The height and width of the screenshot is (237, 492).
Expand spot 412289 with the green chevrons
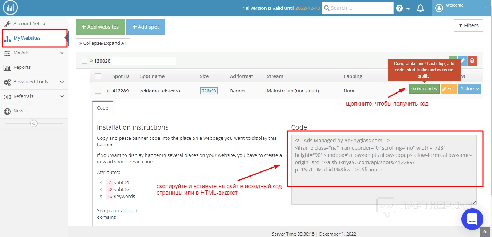coord(108,91)
